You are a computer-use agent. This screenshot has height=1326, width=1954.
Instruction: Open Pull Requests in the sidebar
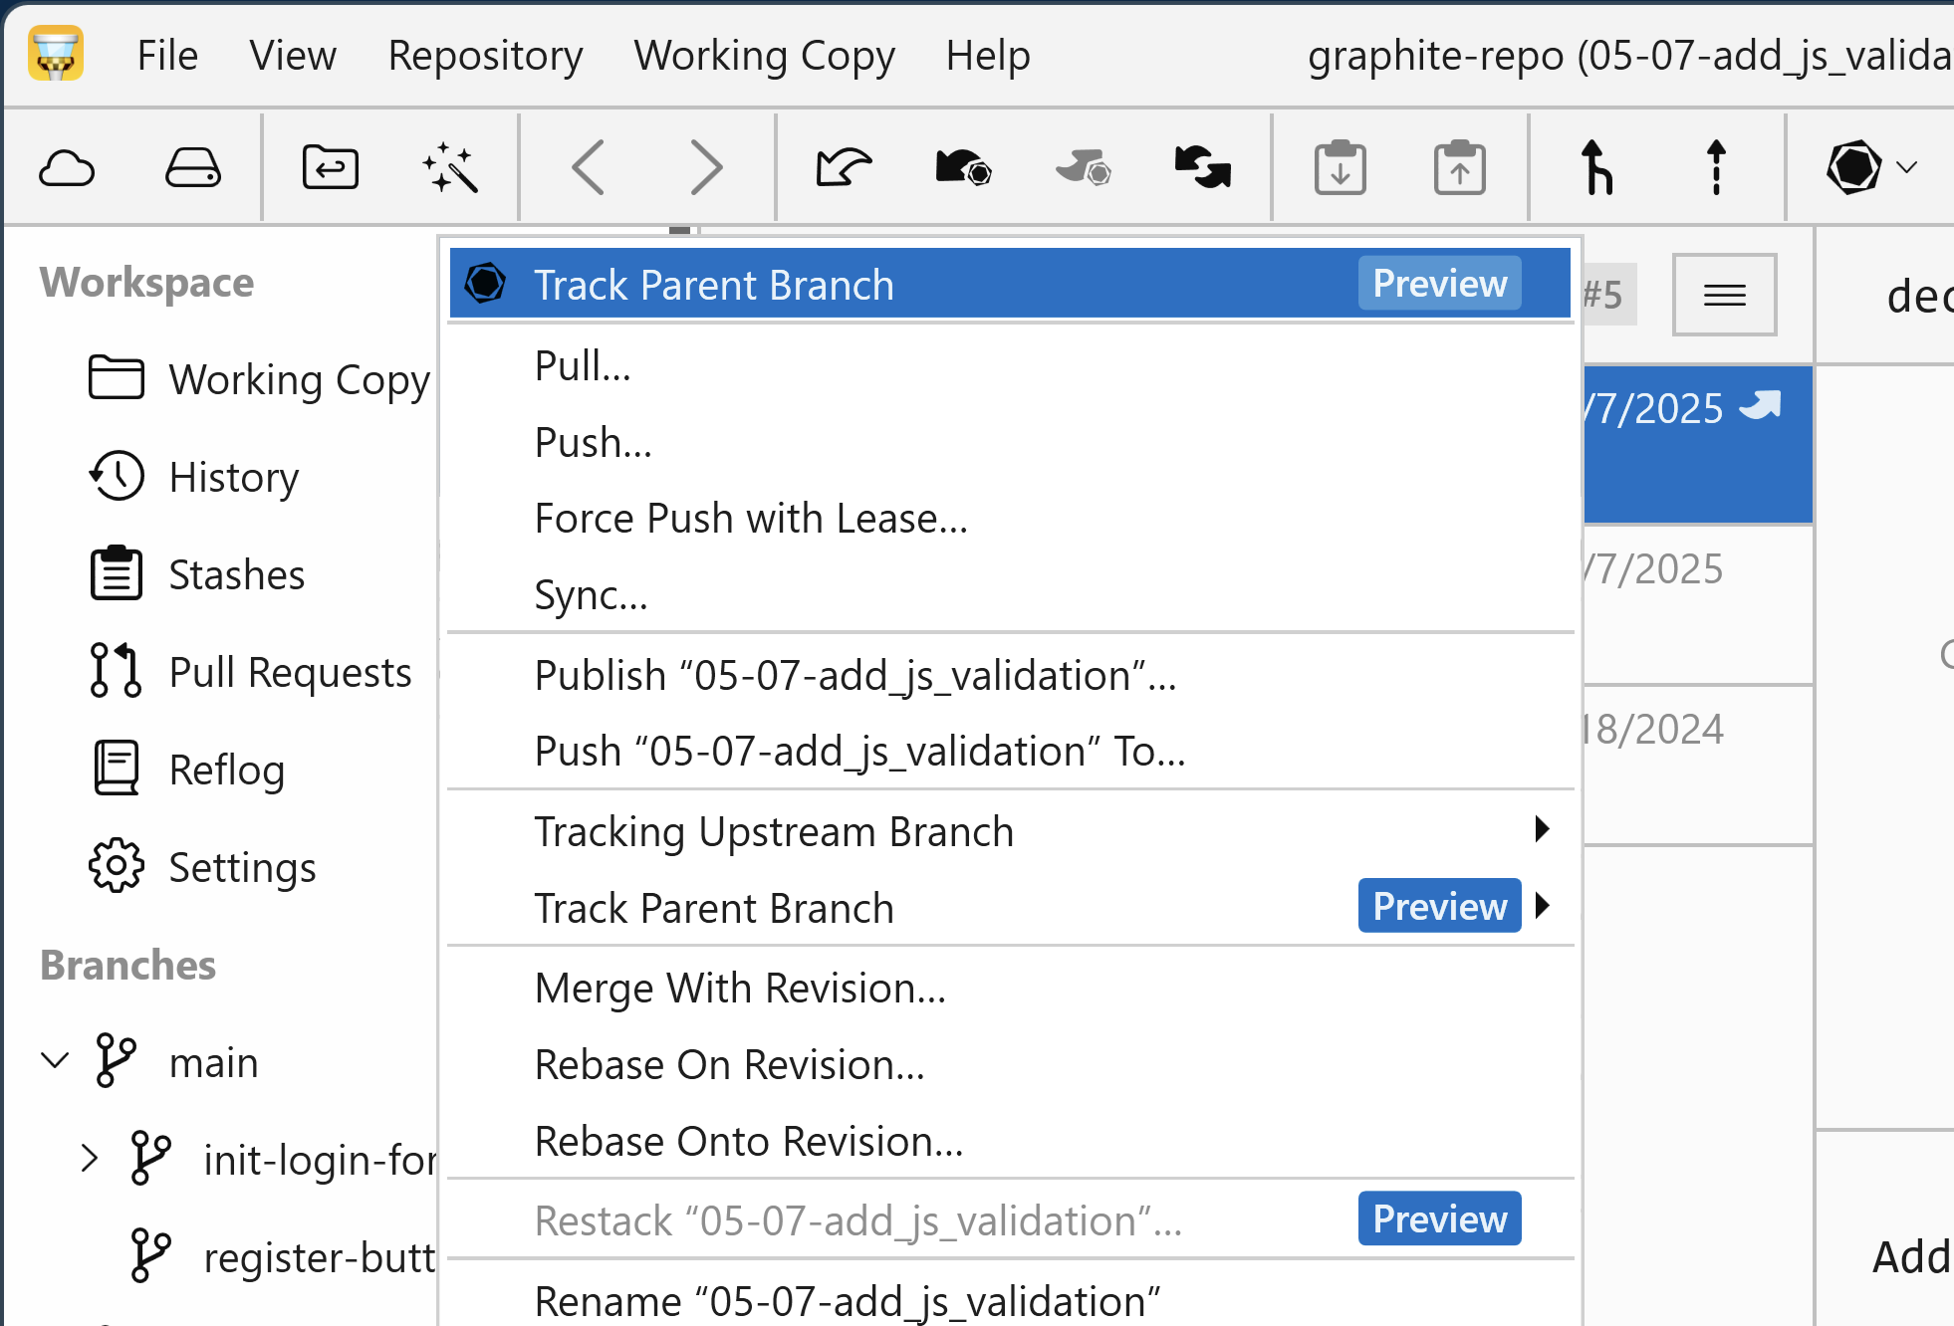click(x=289, y=672)
